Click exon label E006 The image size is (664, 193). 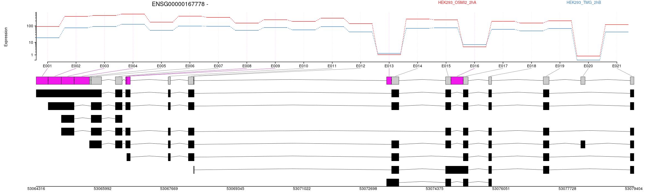[190, 66]
